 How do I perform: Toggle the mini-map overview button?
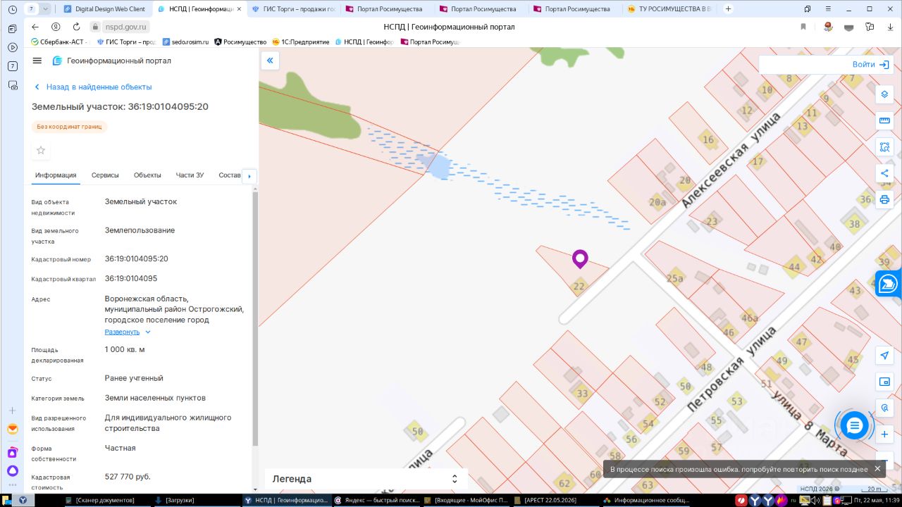[884, 382]
